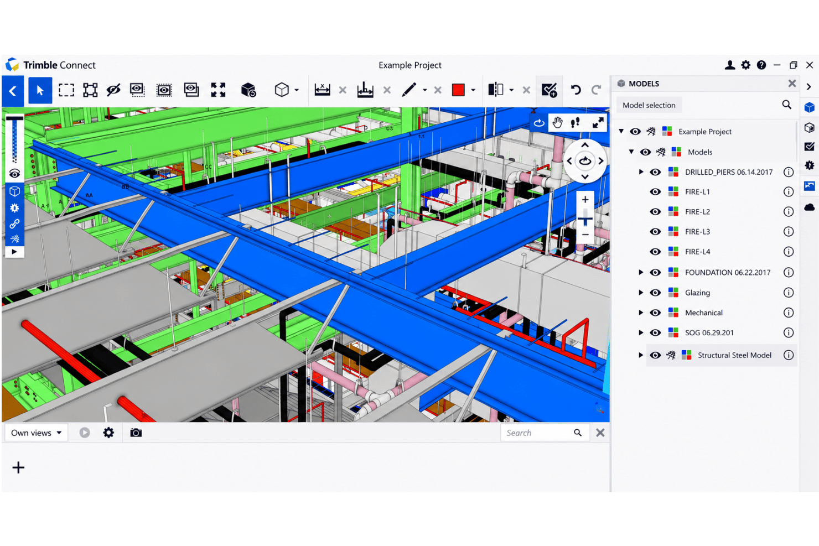Screen dimensions: 819x546
Task: Select the Glazing model label
Action: click(x=697, y=293)
